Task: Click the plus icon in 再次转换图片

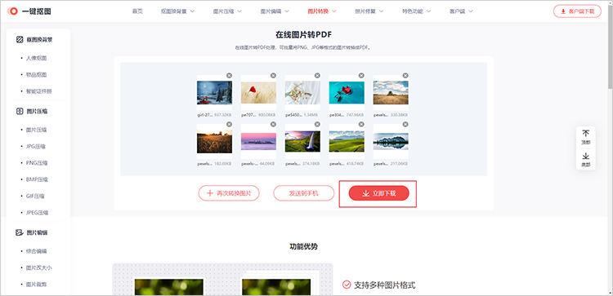Action: [x=210, y=193]
